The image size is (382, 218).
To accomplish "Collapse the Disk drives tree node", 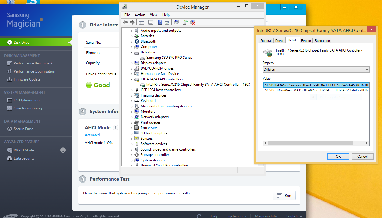I will click(x=131, y=52).
